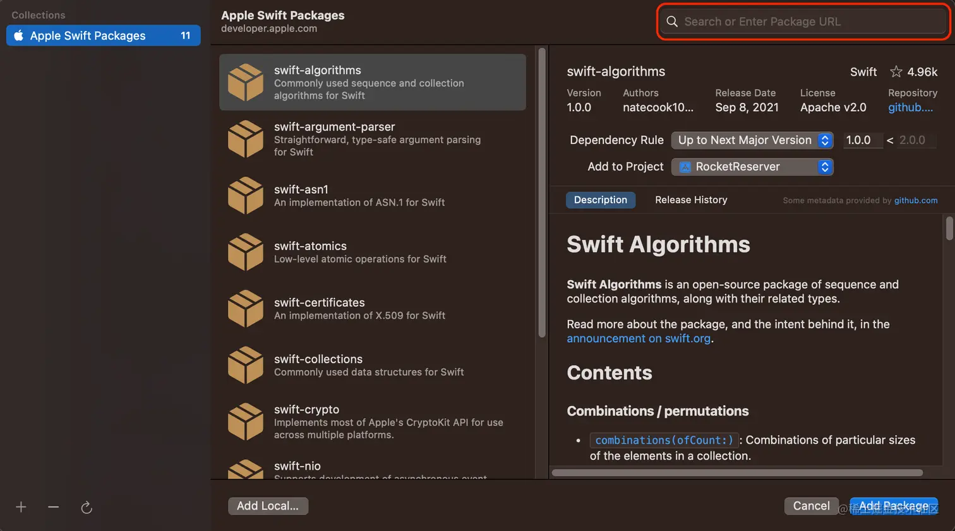Add a new collection with the plus icon

click(x=21, y=506)
